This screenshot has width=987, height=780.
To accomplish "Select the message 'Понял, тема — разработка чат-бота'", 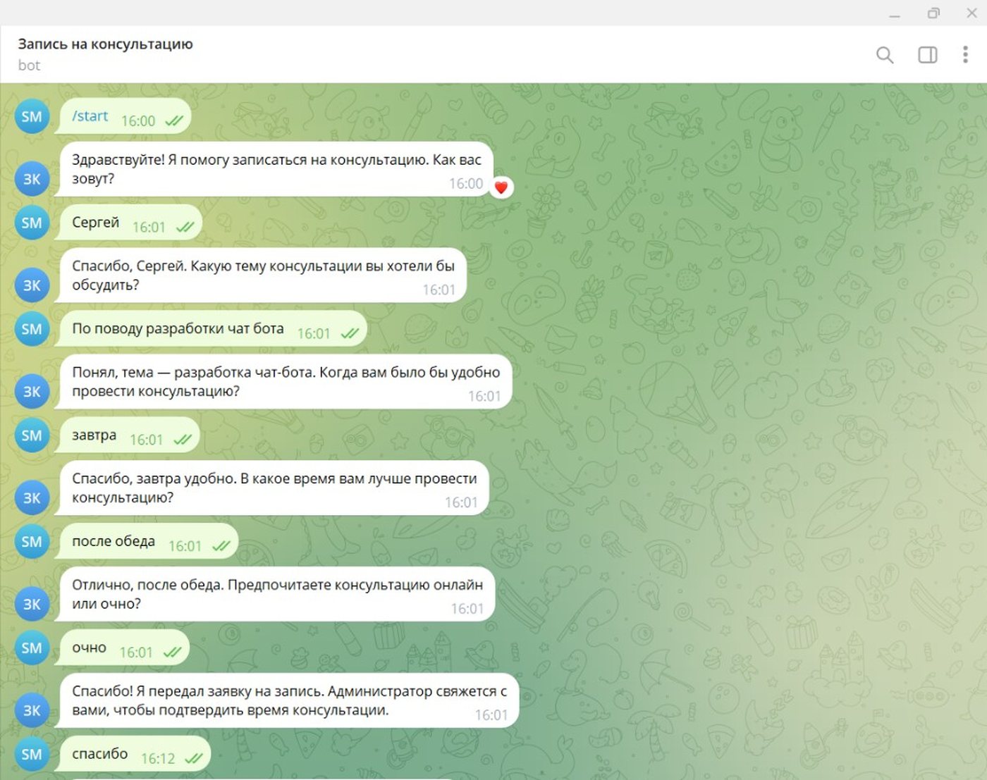I will point(285,382).
